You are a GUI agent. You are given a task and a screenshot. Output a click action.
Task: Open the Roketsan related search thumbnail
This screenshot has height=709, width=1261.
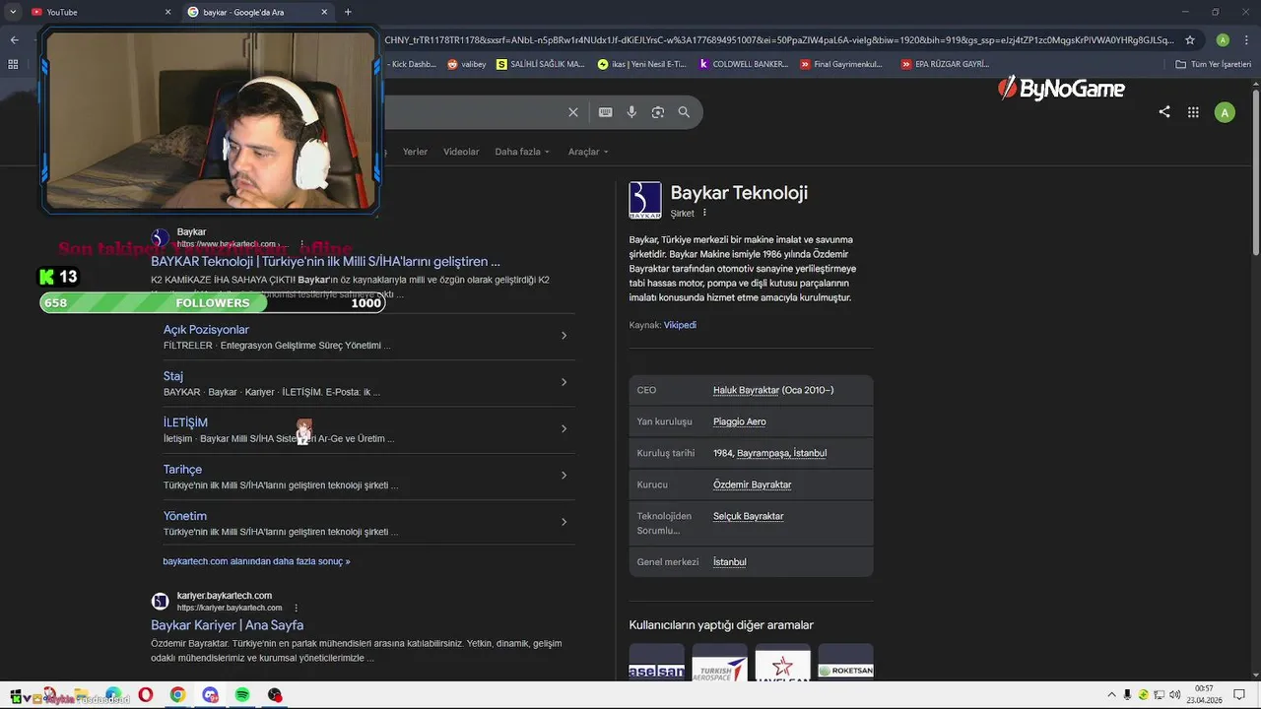845,662
